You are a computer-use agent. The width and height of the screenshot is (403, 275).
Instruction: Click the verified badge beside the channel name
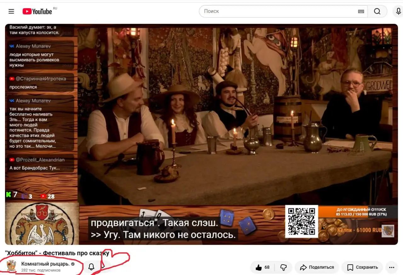pyautogui.click(x=73, y=264)
